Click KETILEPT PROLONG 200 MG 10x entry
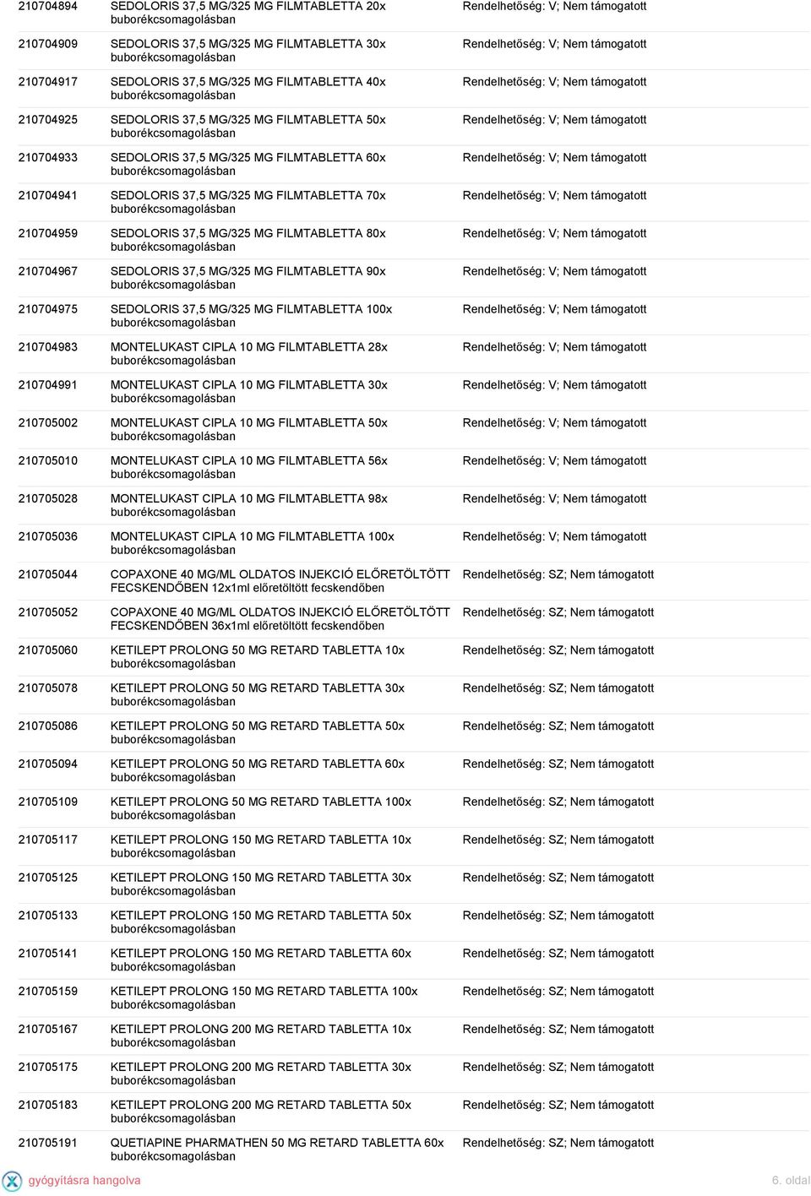The image size is (811, 1196). 261,1035
